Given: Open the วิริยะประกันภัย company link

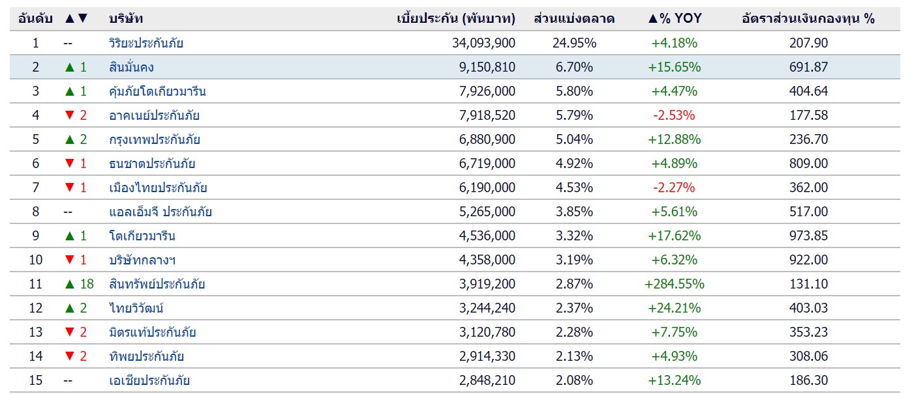Looking at the screenshot, I should click(x=146, y=43).
